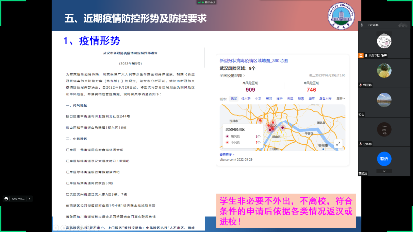Click the view layout icon atop participant panel
The height and width of the screenshot is (232, 413).
point(403,25)
